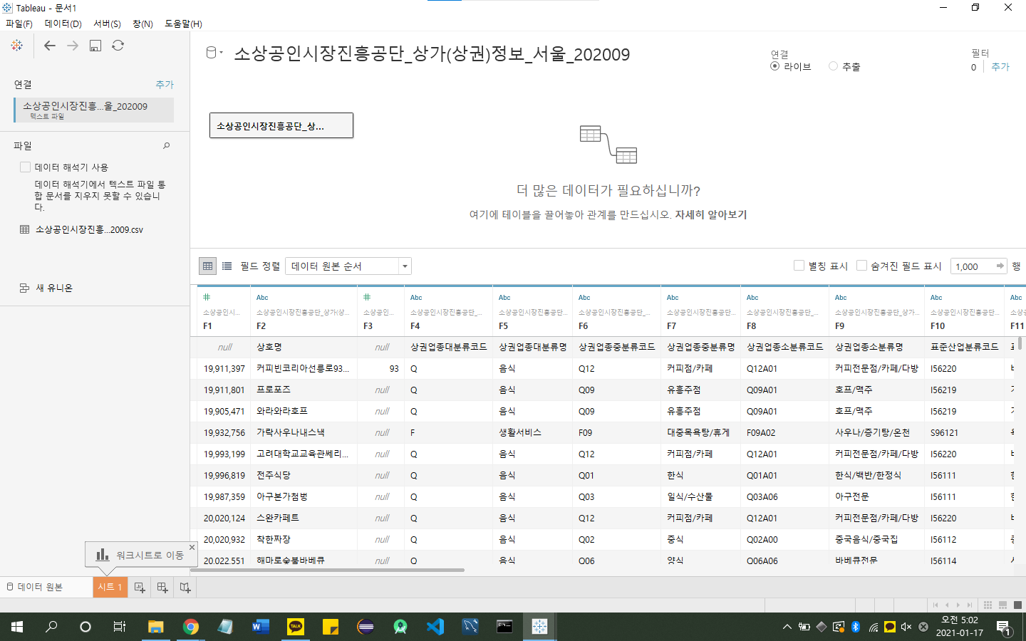Viewport: 1026px width, 641px height.
Task: Click the new worksheet icon
Action: [x=140, y=588]
